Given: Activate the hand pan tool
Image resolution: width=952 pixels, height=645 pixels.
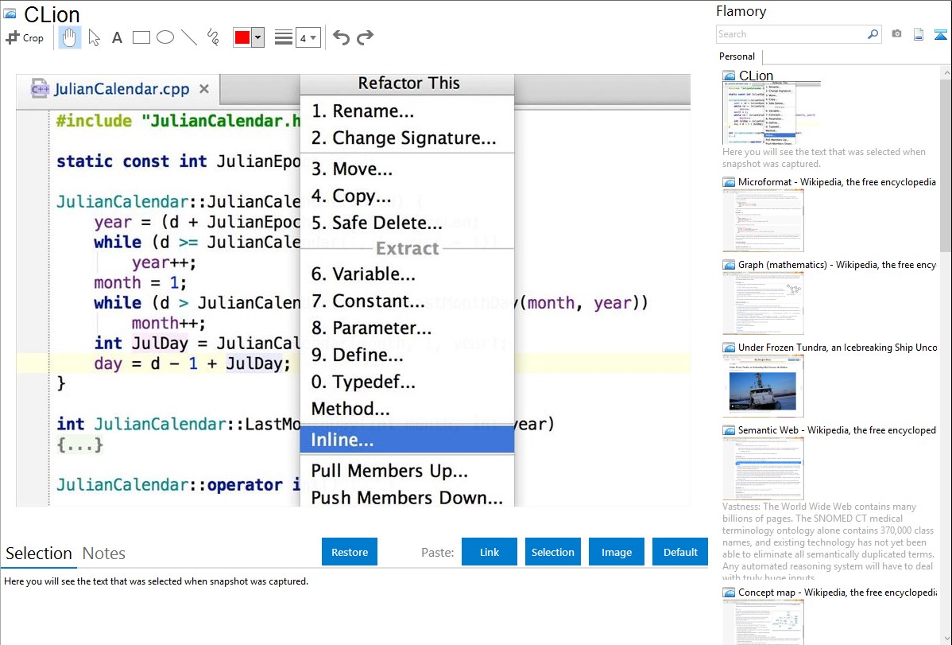Looking at the screenshot, I should pyautogui.click(x=70, y=37).
